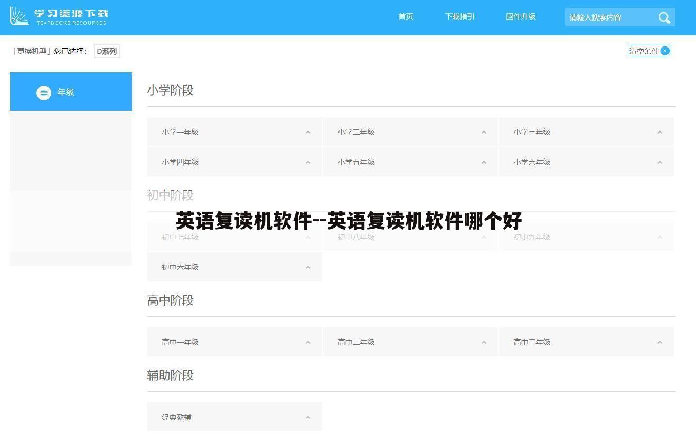Select the 高中二年级 label text
The width and height of the screenshot is (696, 443).
(x=356, y=342)
